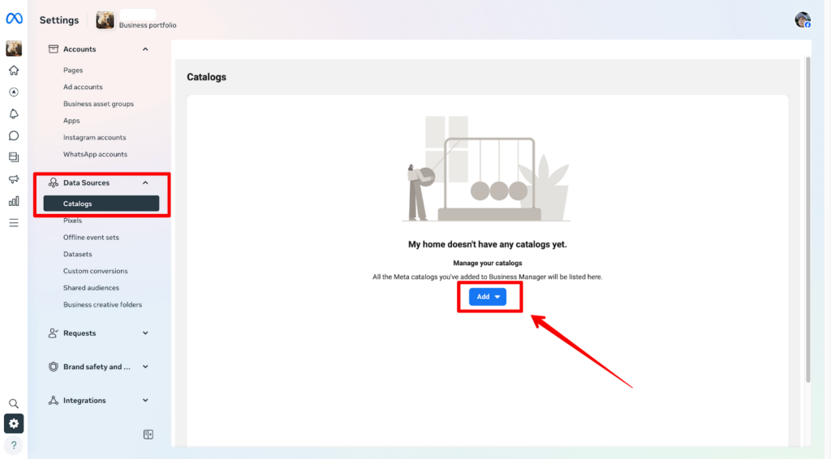This screenshot has width=831, height=459.
Task: Click the profile avatar at top right
Action: coord(803,20)
